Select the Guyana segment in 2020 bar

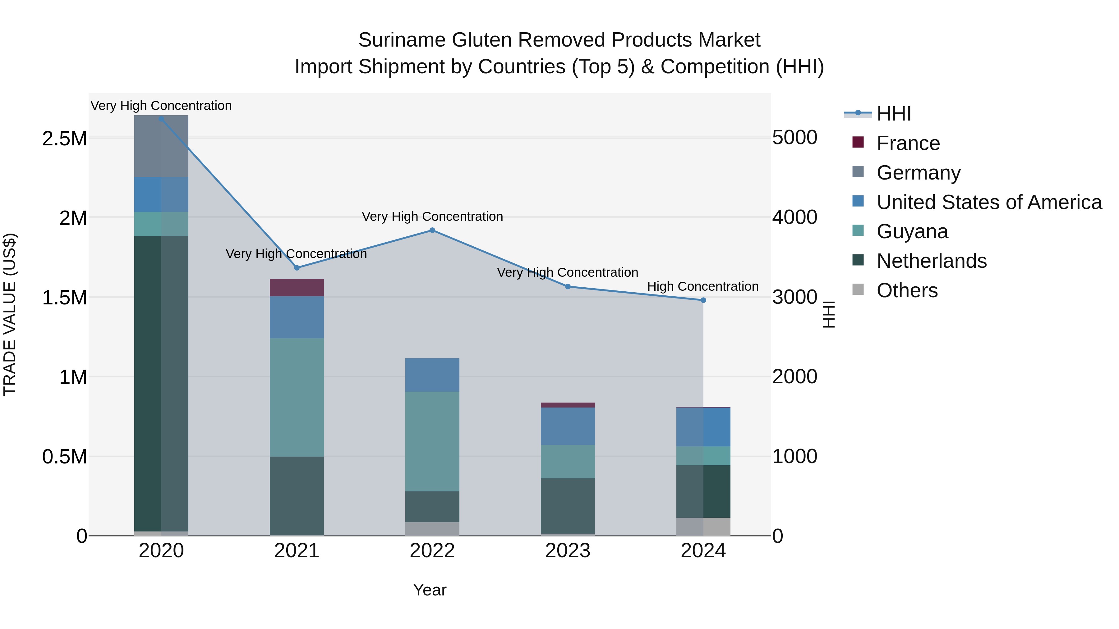click(161, 224)
